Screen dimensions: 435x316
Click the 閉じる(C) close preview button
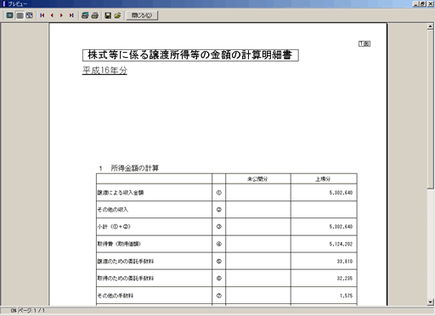coord(142,15)
